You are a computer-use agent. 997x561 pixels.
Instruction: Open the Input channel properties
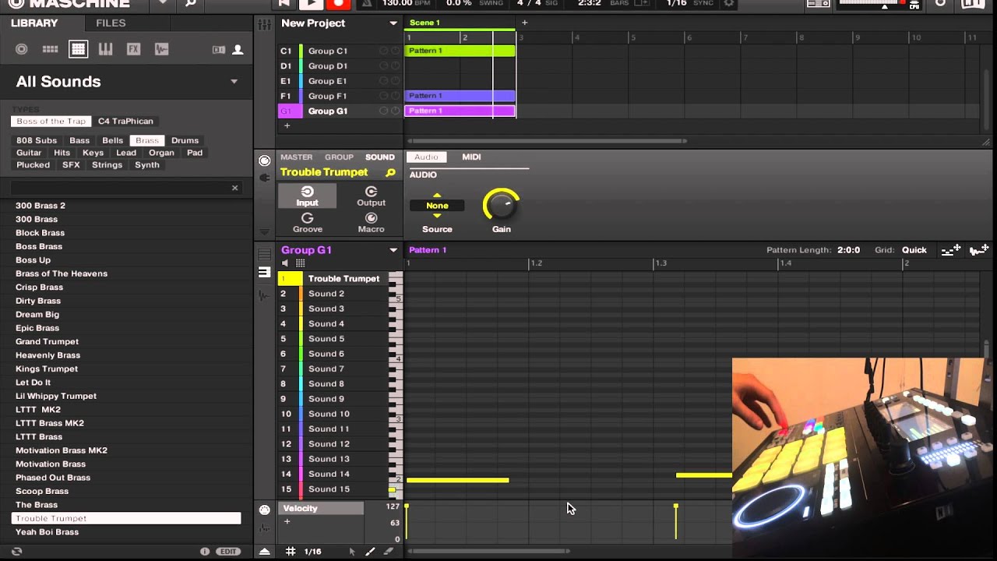pos(307,196)
